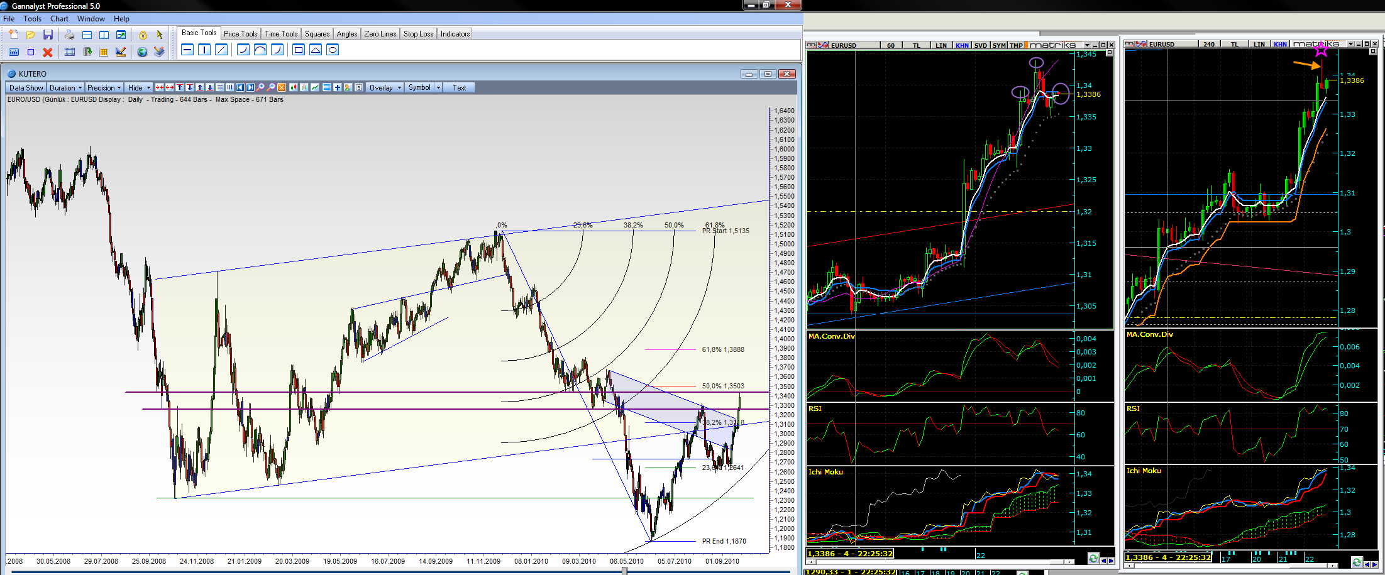The width and height of the screenshot is (1385, 575).
Task: Click the chart horizontal scrollbar thumb
Action: [624, 571]
